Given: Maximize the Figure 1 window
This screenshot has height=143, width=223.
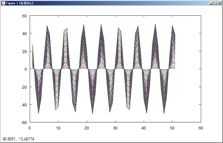Looking at the screenshot, I should coord(215,3).
